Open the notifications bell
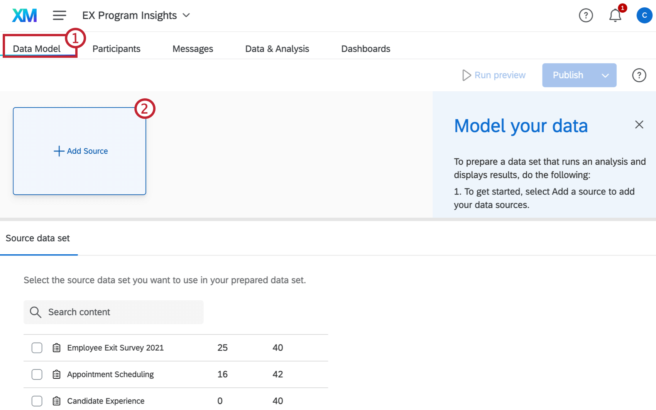Image resolution: width=656 pixels, height=410 pixels. click(x=615, y=16)
